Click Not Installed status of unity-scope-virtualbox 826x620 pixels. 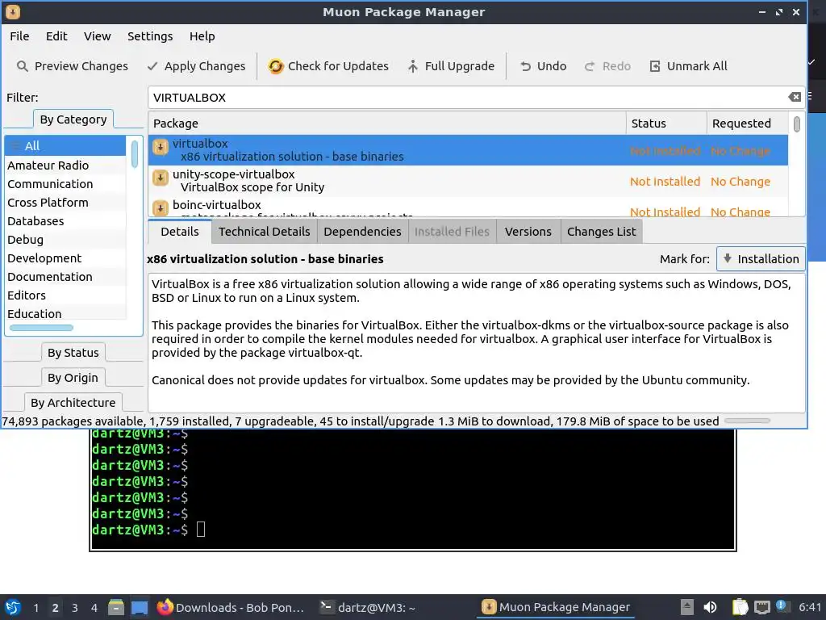pyautogui.click(x=665, y=182)
